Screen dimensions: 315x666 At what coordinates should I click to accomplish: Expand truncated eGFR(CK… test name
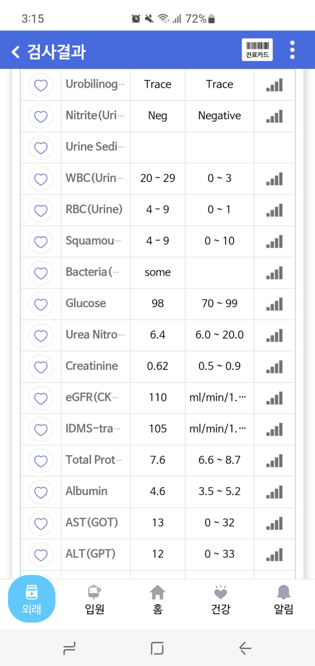(92, 397)
